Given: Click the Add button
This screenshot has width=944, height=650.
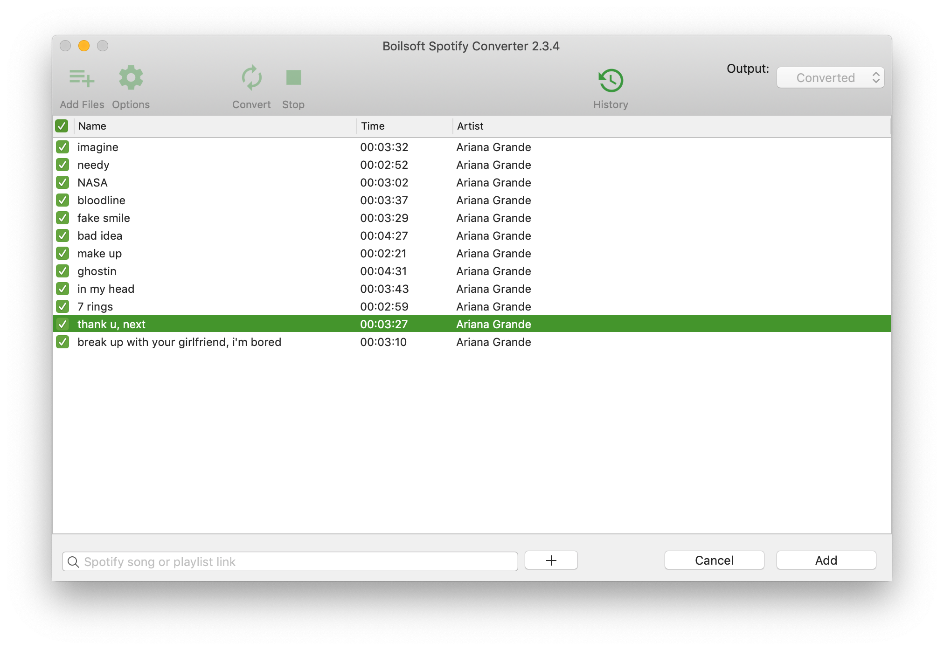Looking at the screenshot, I should point(826,560).
